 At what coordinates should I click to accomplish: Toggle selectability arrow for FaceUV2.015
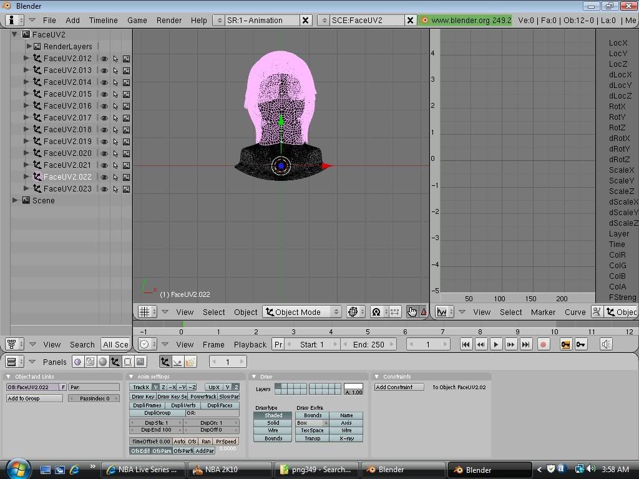tap(115, 94)
